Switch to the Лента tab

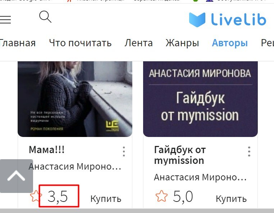pyautogui.click(x=138, y=43)
